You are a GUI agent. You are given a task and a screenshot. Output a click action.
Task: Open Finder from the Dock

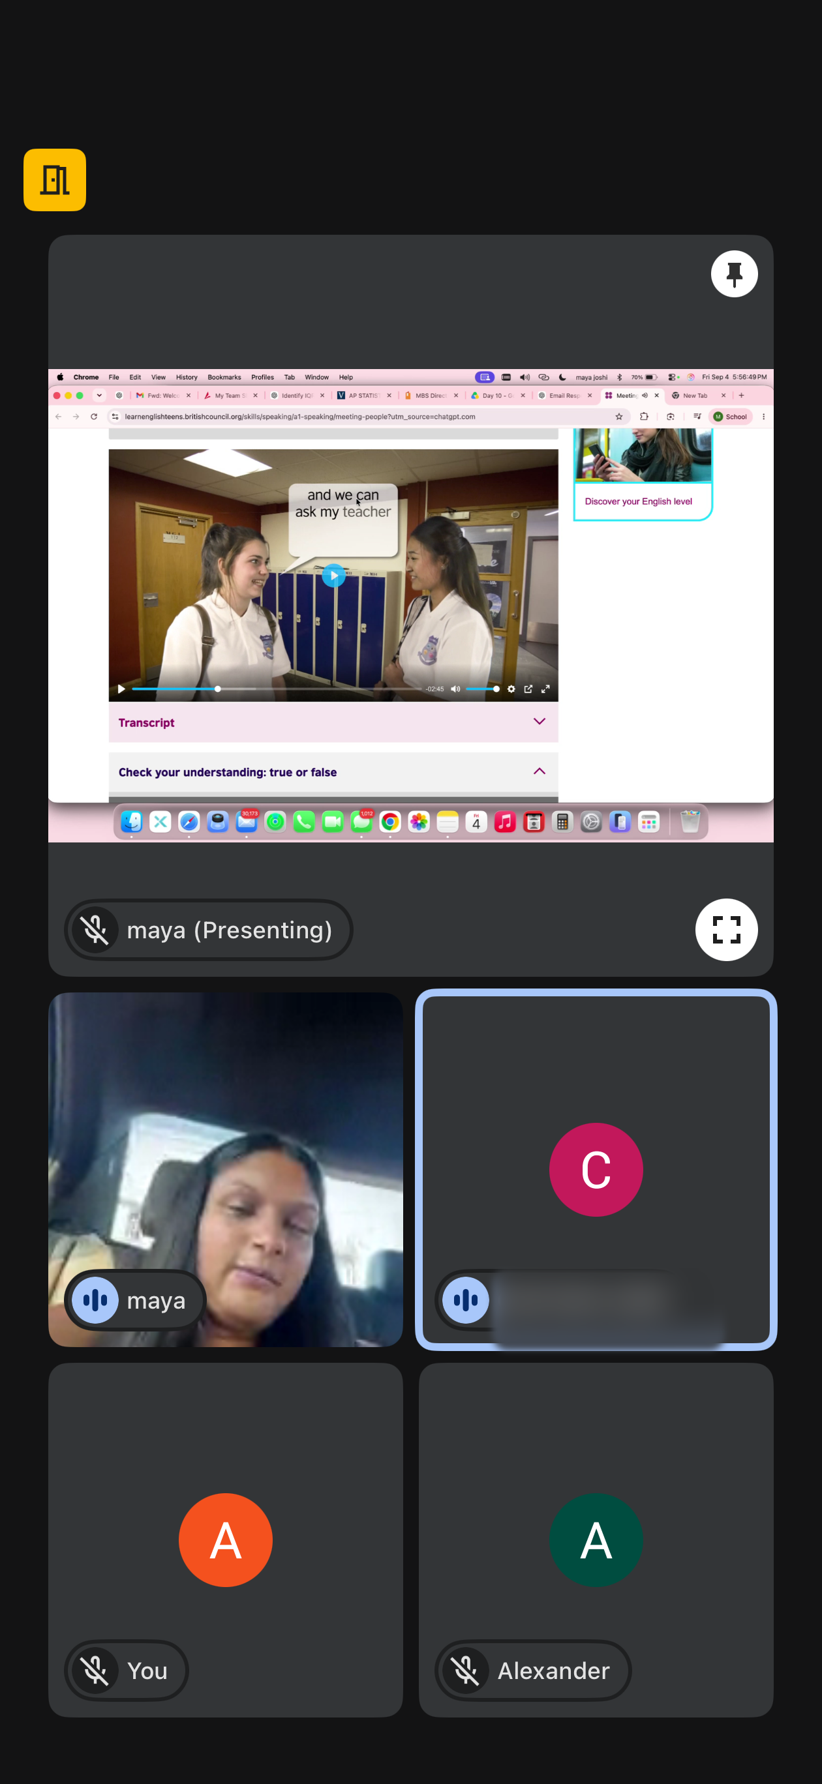[x=131, y=822]
